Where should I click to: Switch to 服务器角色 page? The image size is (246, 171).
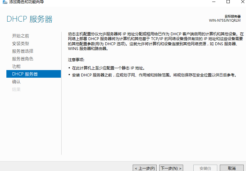click(23, 59)
